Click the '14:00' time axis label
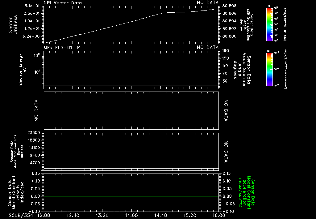Image resolution: width=316 pixels, height=219 pixels. (131, 216)
